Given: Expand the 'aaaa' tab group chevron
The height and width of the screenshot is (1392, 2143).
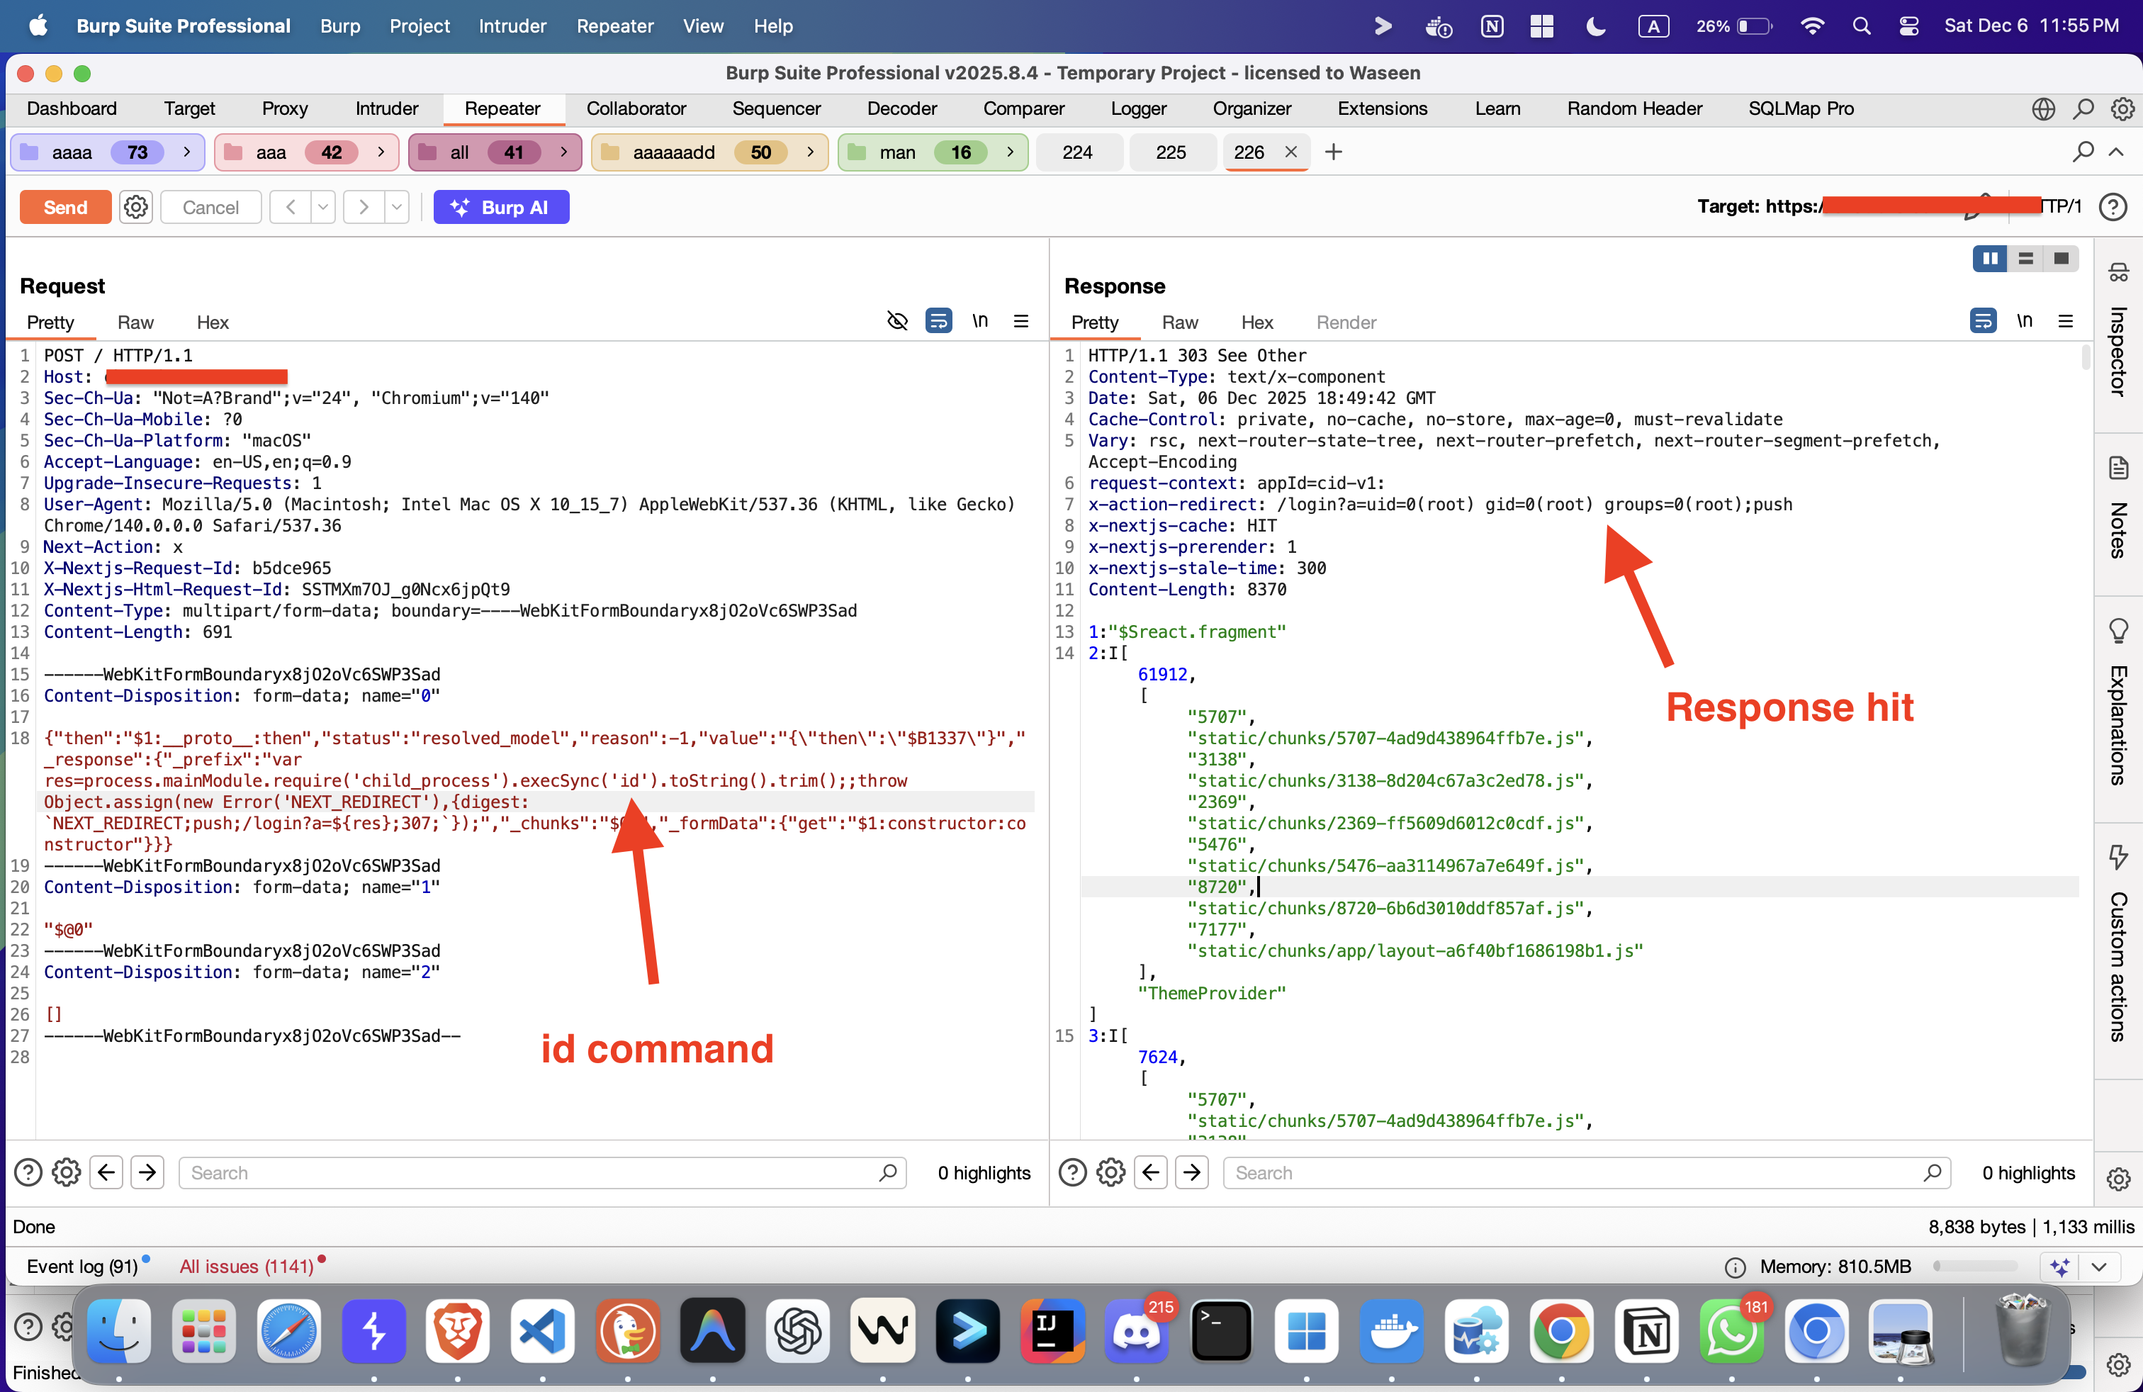Looking at the screenshot, I should pyautogui.click(x=186, y=152).
